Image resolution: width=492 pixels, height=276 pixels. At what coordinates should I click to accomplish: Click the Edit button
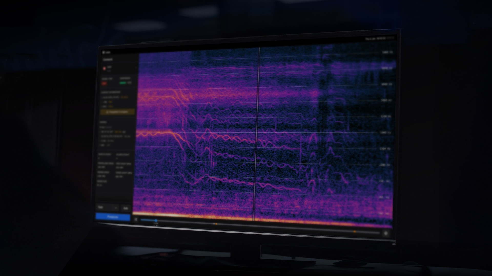[126, 208]
